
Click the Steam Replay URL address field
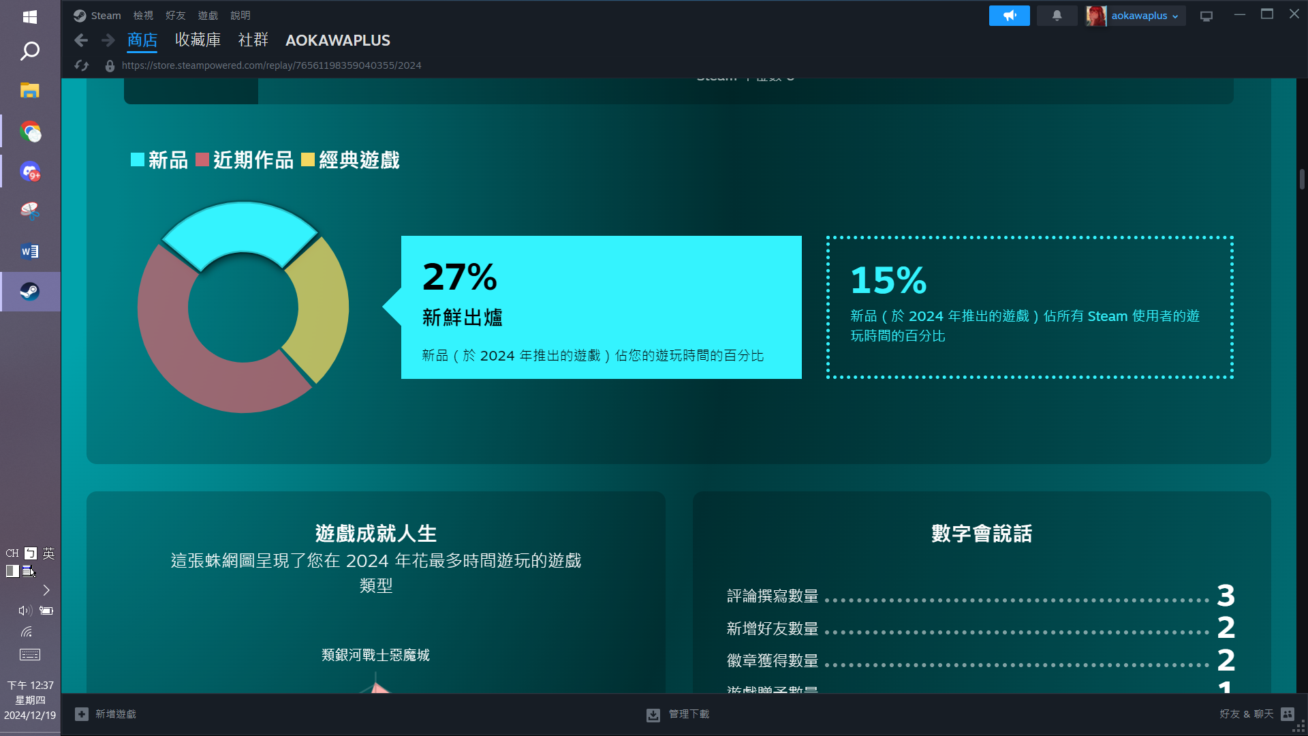pyautogui.click(x=272, y=65)
